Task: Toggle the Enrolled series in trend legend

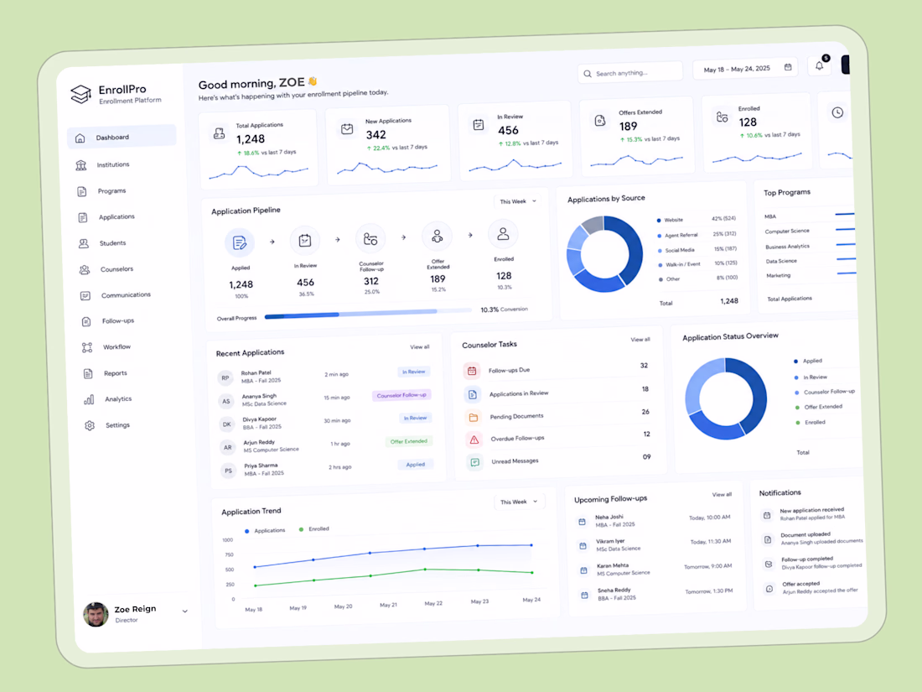Action: tap(314, 529)
